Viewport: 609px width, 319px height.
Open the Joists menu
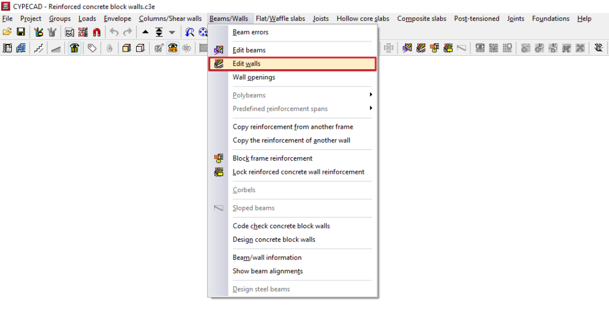[321, 18]
